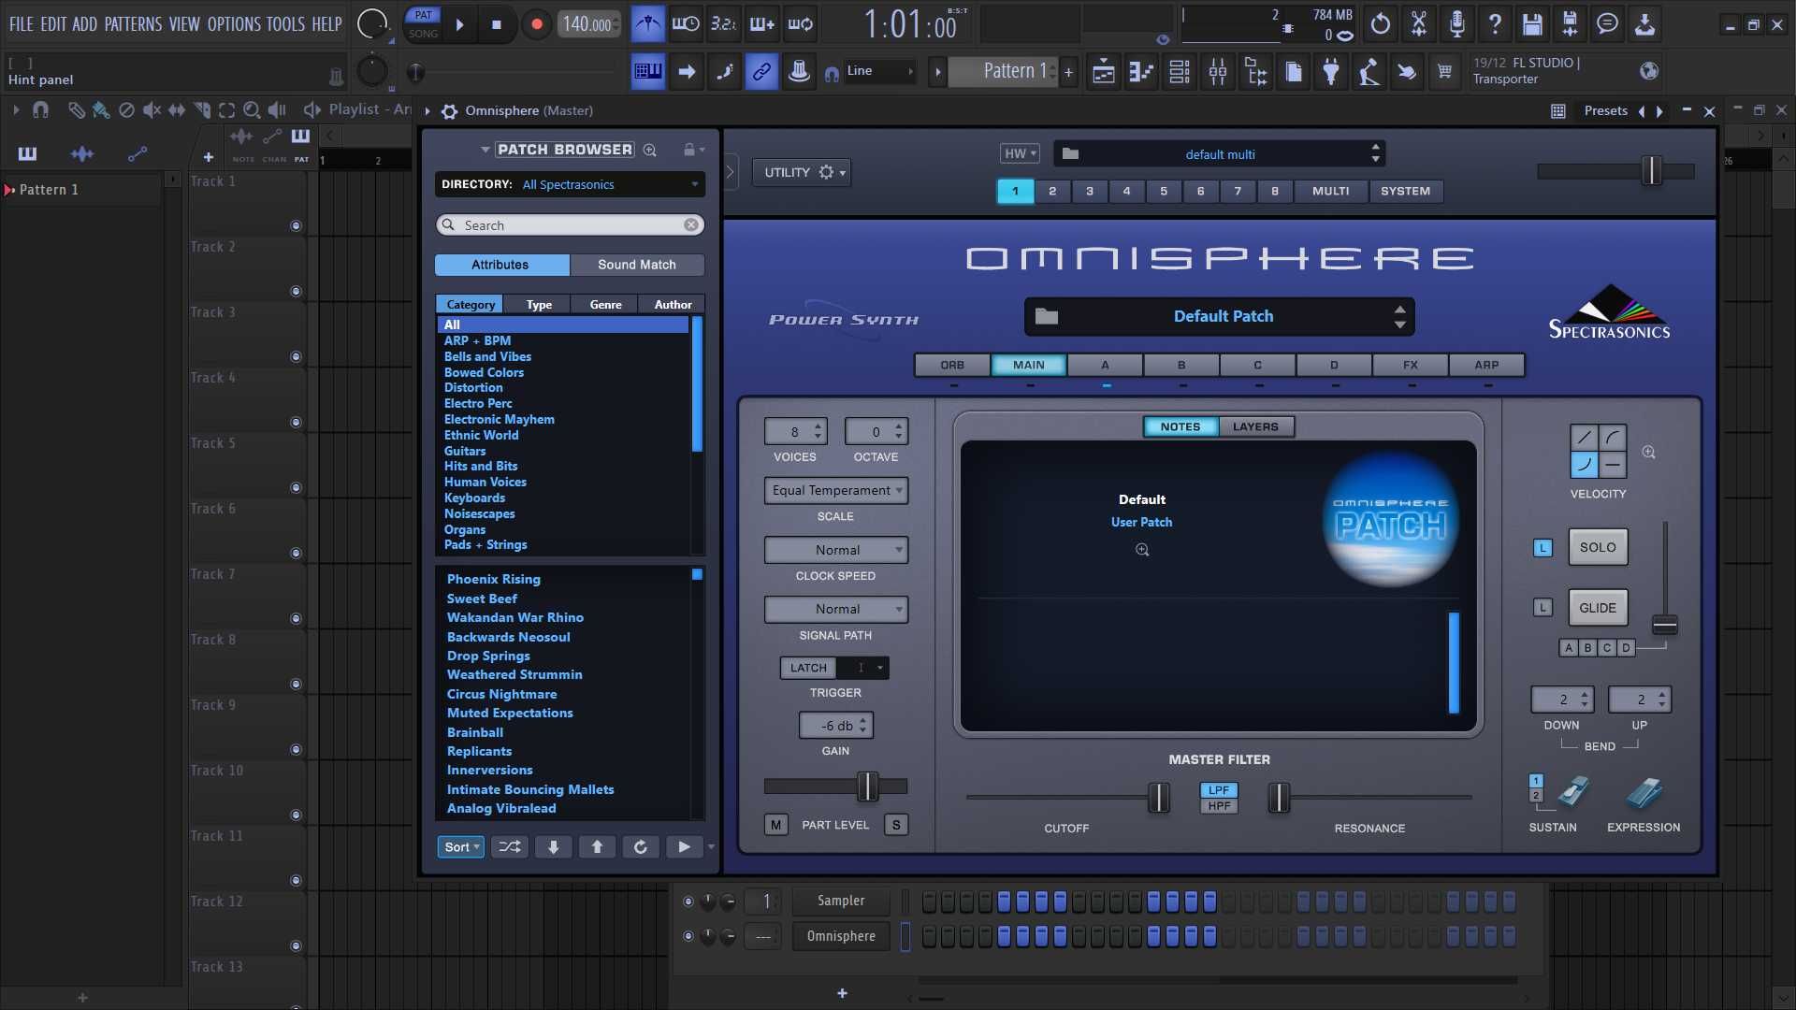1796x1010 pixels.
Task: Solo the part with the S button
Action: (x=896, y=825)
